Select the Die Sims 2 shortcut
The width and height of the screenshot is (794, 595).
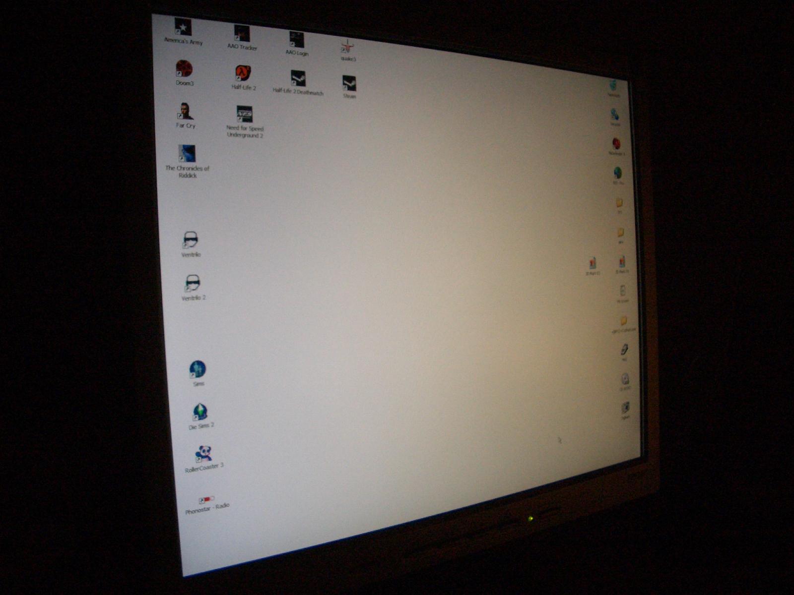[x=200, y=412]
